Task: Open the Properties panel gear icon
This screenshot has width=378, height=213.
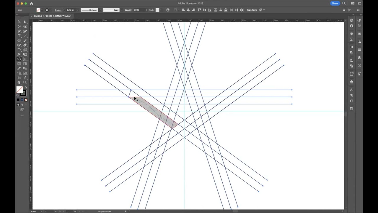Action: [x=351, y=20]
